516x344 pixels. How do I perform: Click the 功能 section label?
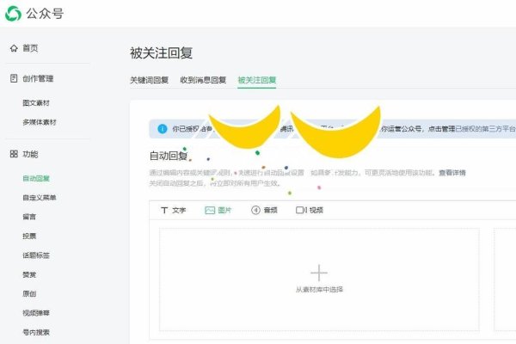coord(30,154)
